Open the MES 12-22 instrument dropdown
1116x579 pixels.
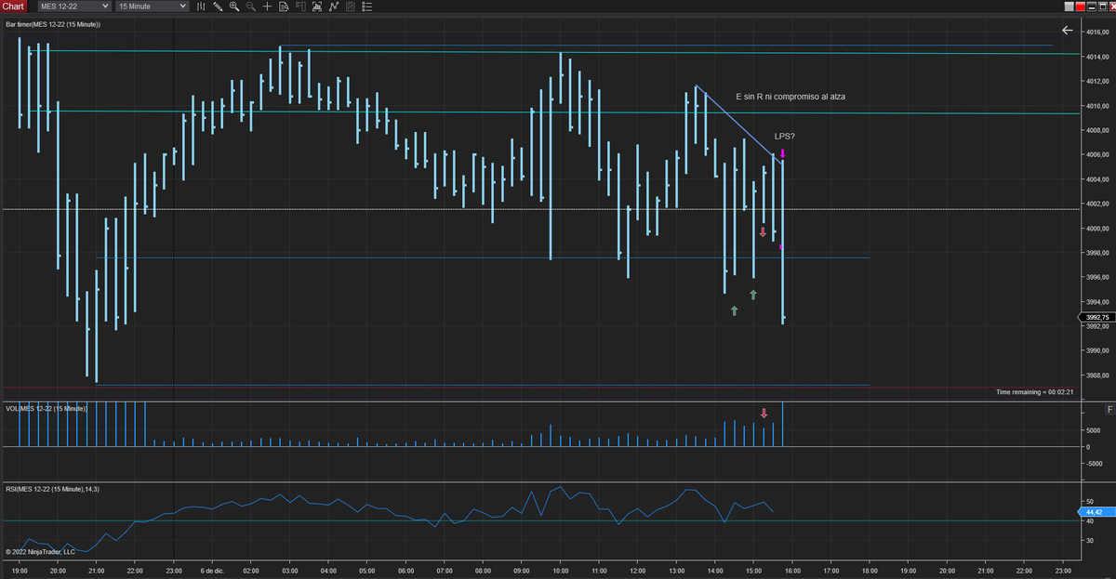[73, 7]
